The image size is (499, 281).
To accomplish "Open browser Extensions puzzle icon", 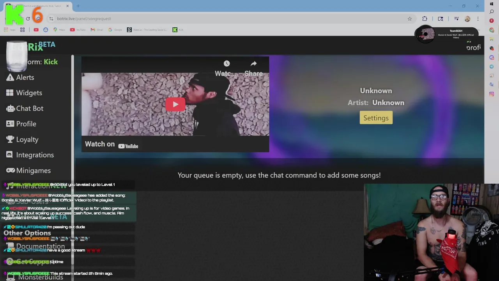I will click(425, 19).
